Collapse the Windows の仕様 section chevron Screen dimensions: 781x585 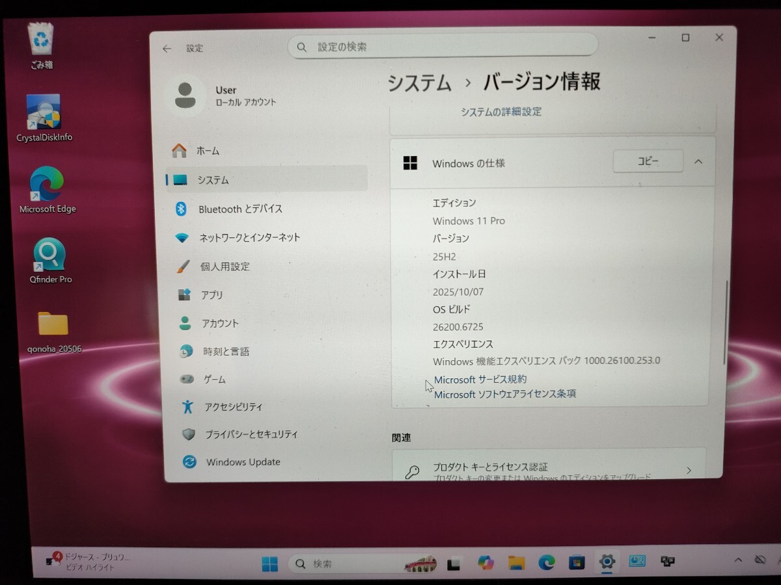(x=698, y=161)
